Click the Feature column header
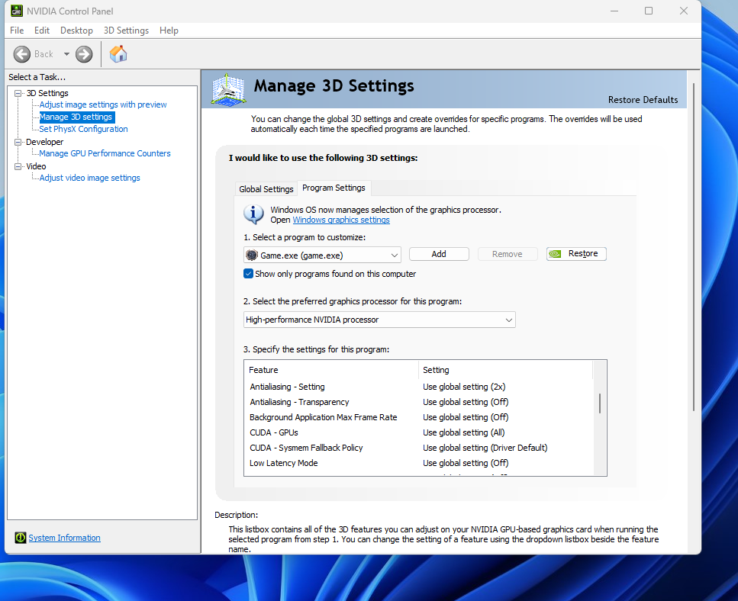 331,370
